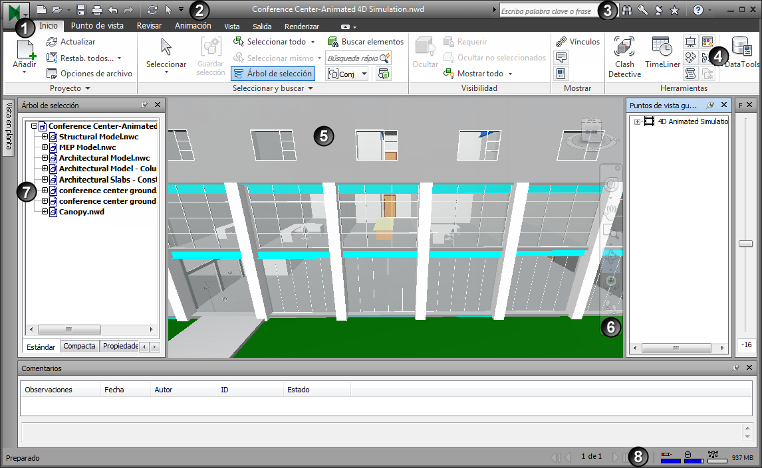Click the Open file icon in the quick access toolbar
This screenshot has height=468, width=762.
click(x=57, y=10)
